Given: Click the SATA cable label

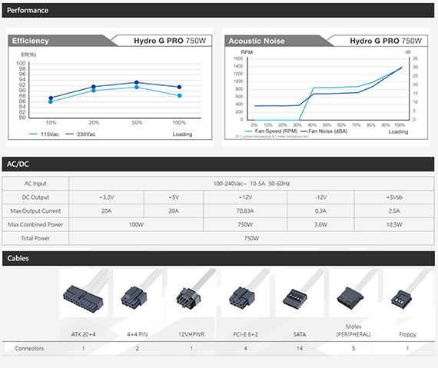Looking at the screenshot, I should 300,334.
